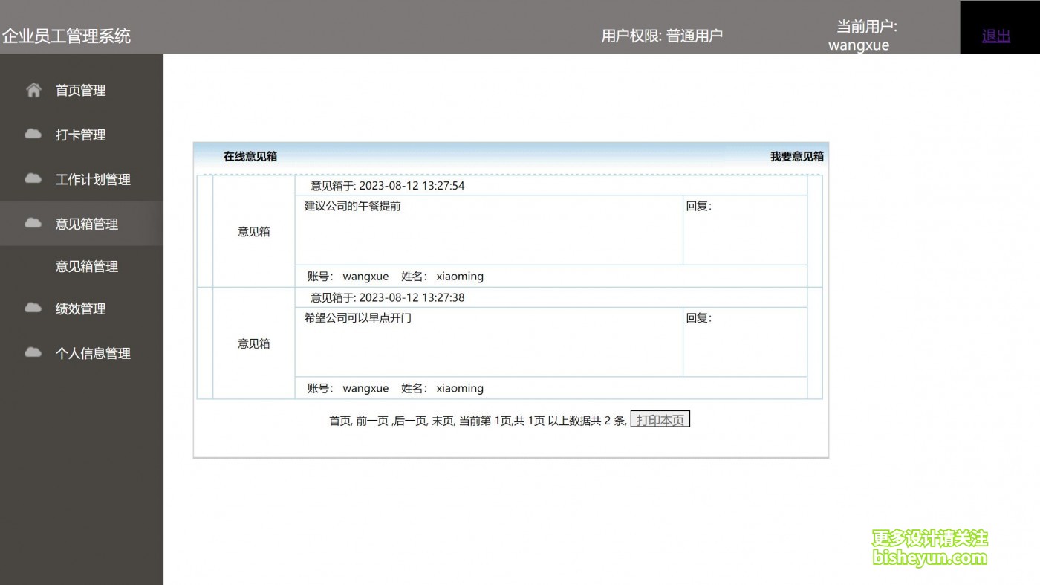Screen dimensions: 1040x585
Task: Open 首页管理 in the sidebar
Action: tap(82, 90)
